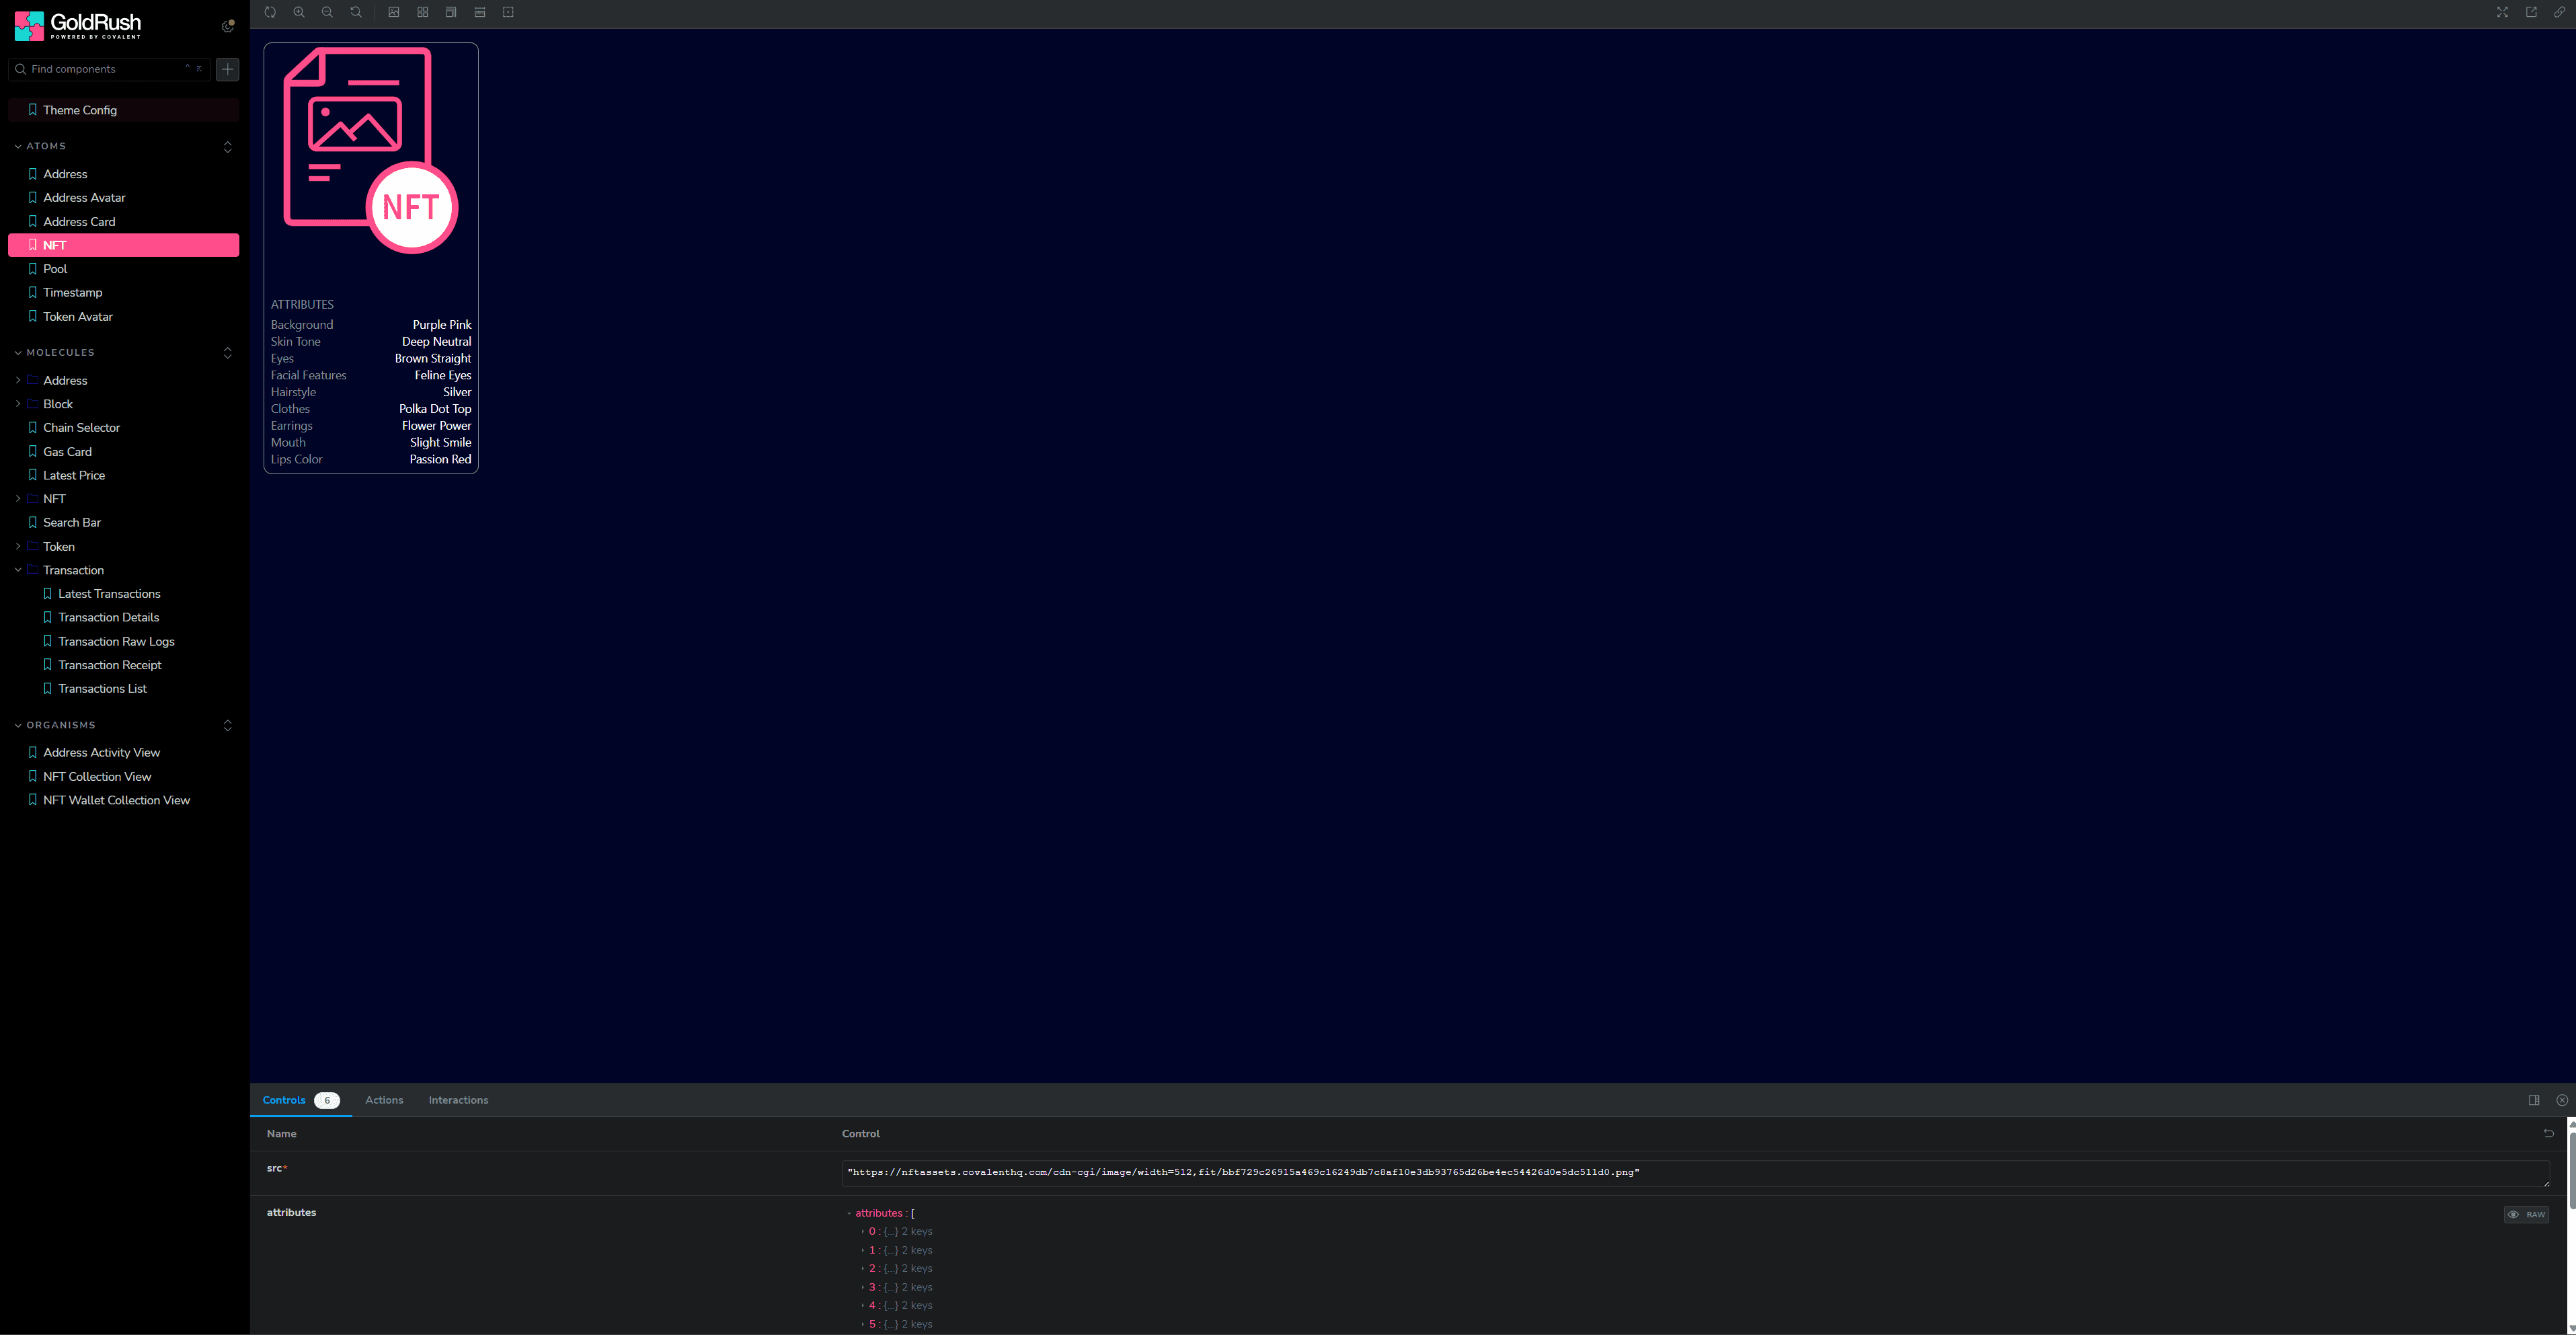
Task: Toggle the outlines tool
Action: coord(508,12)
